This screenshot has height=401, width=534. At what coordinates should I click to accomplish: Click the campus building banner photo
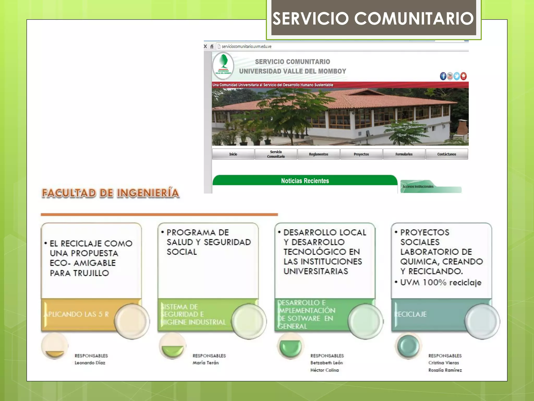(340, 117)
